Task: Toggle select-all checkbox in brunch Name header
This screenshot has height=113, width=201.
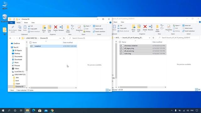Action: click(x=120, y=42)
